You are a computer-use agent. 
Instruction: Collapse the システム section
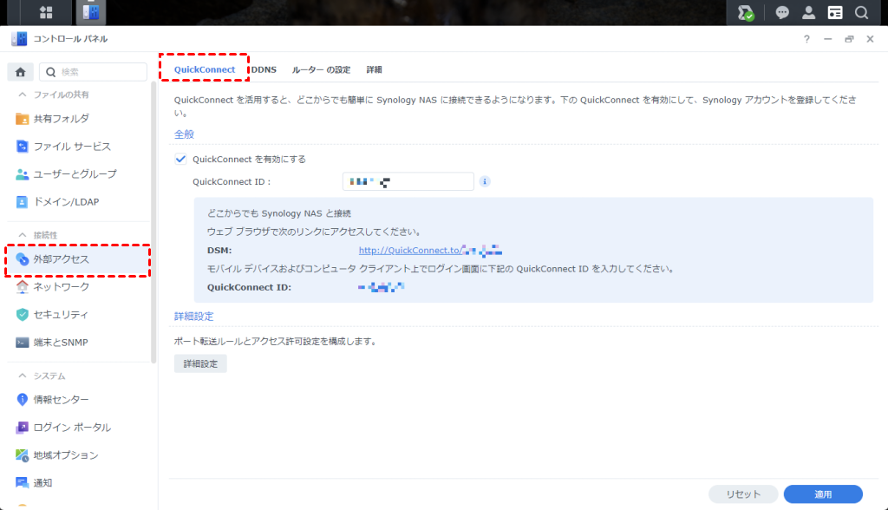click(22, 376)
